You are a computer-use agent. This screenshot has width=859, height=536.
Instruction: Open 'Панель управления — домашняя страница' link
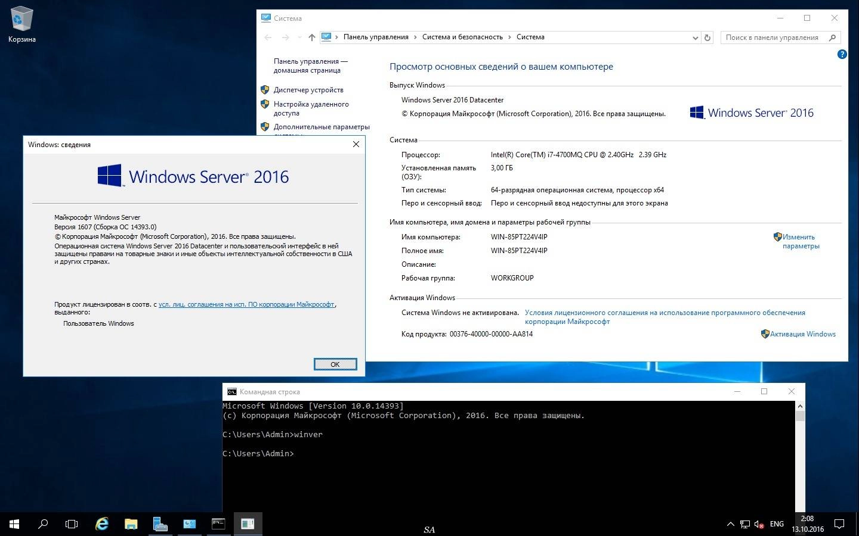click(310, 66)
